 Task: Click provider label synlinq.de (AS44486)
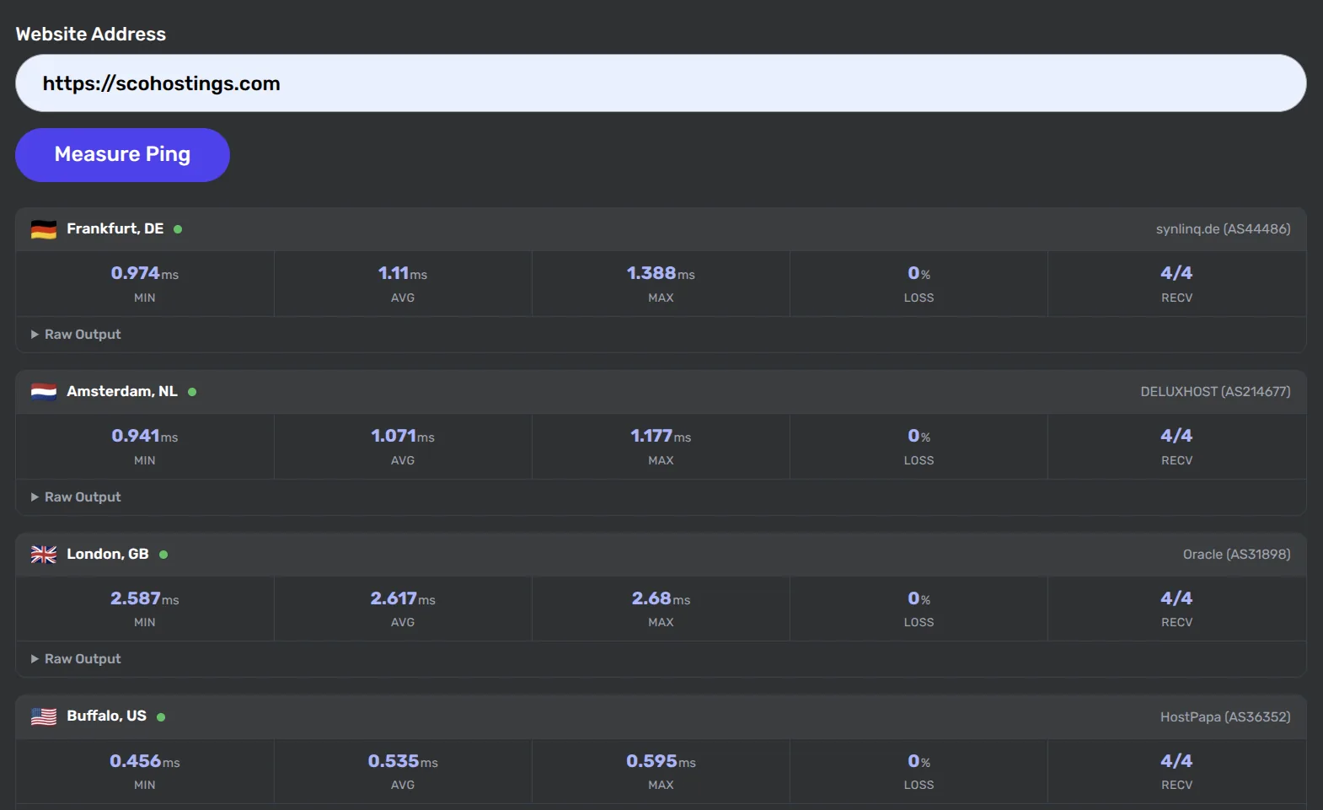click(x=1223, y=229)
